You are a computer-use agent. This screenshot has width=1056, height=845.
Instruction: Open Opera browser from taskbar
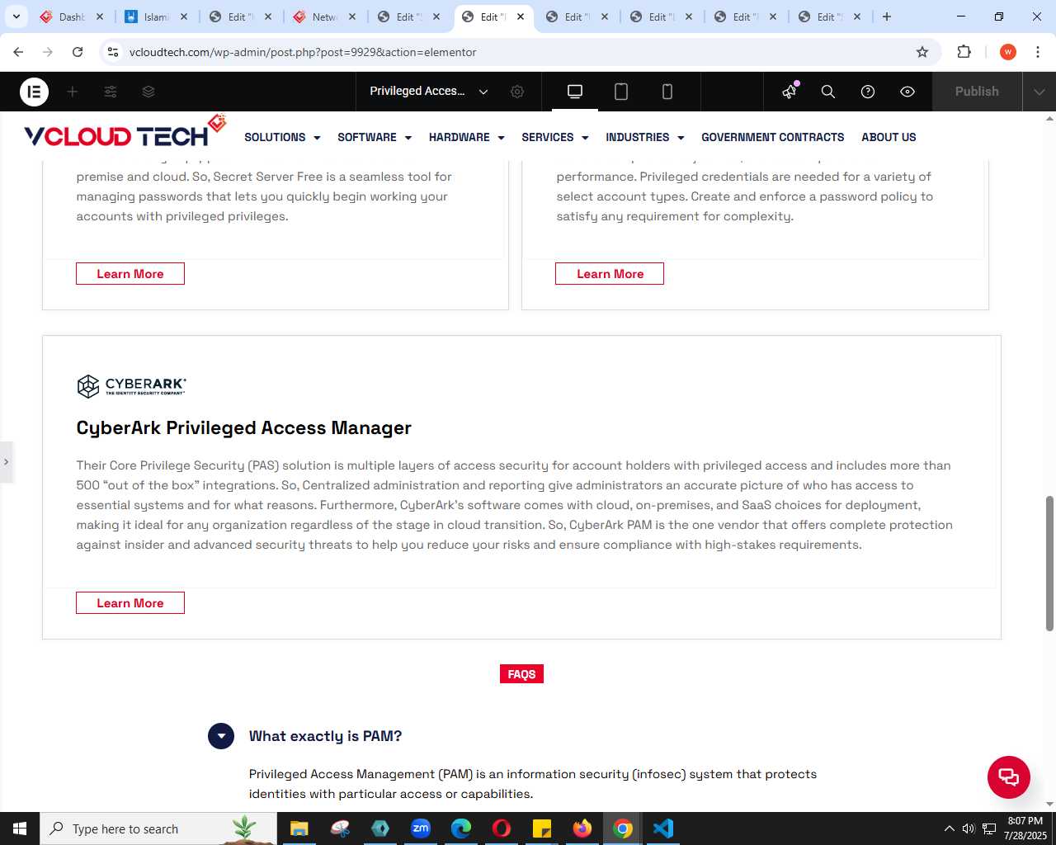[x=502, y=828]
